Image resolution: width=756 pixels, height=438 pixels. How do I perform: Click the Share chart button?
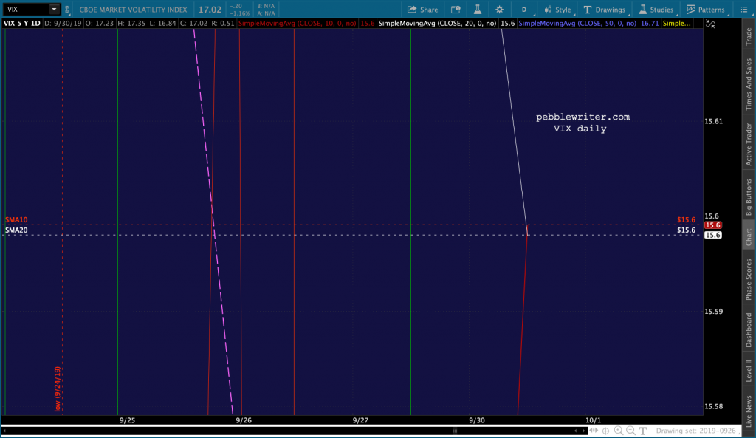click(422, 10)
